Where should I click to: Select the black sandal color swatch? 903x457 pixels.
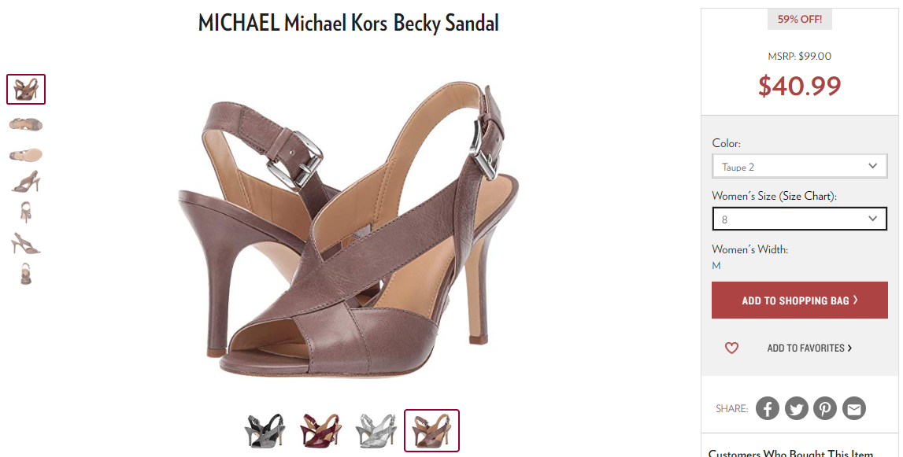265,430
